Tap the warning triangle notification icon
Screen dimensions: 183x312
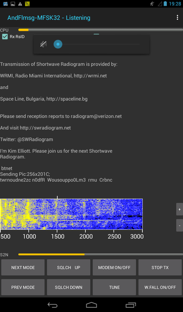[x=20, y=4]
